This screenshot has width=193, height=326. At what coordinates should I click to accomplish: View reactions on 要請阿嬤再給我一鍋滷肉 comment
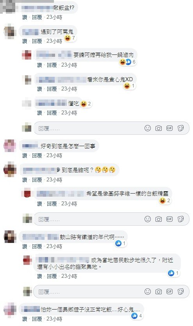(x=127, y=62)
